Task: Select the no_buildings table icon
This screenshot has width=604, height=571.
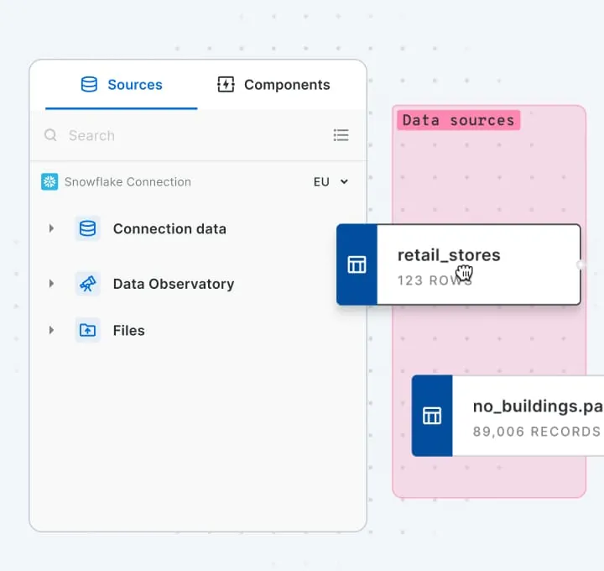Action: [x=432, y=416]
